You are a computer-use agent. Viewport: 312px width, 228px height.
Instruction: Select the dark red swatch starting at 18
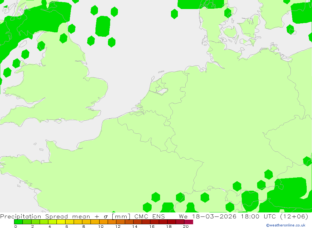pyautogui.click(x=172, y=222)
